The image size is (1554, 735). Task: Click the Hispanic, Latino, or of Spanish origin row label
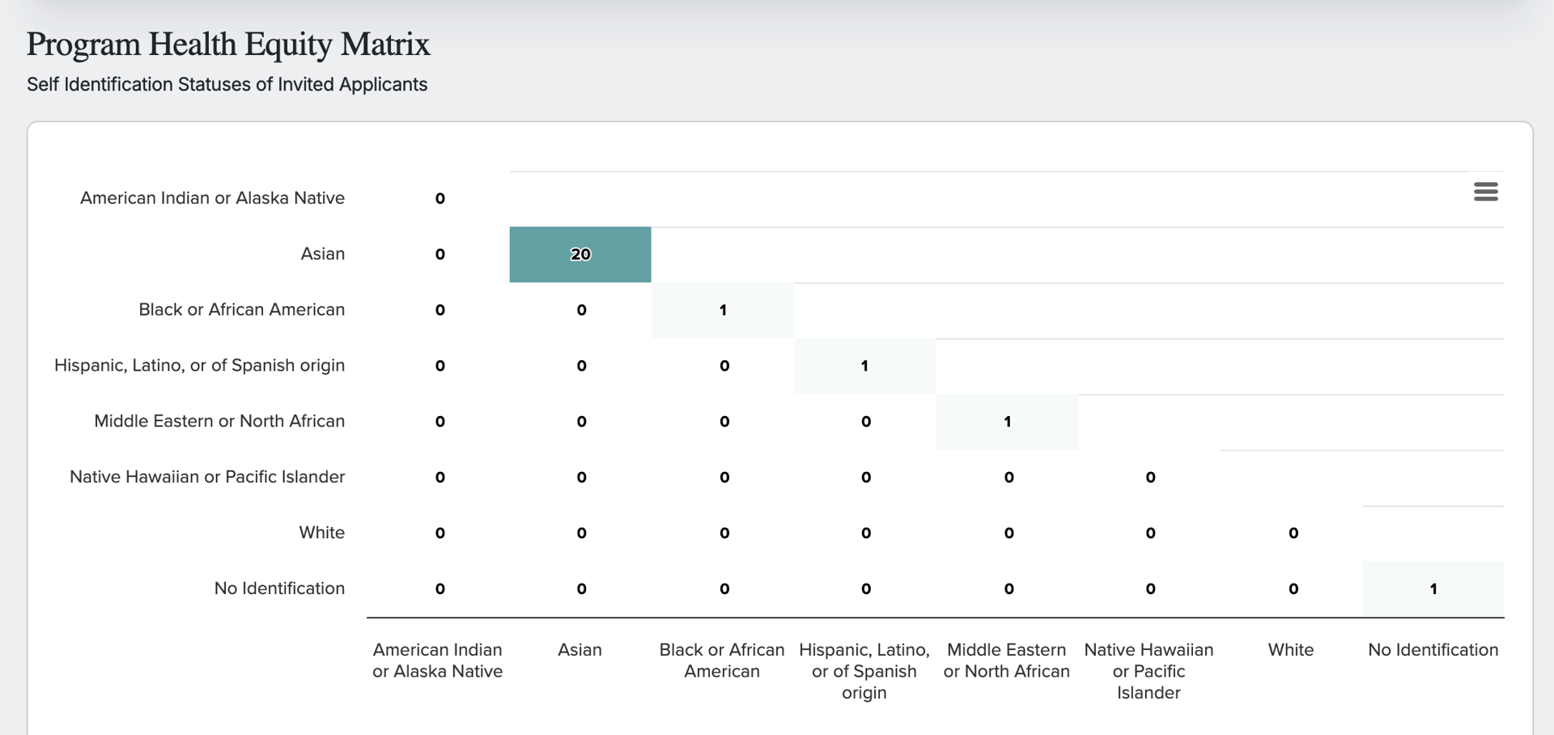pos(199,366)
